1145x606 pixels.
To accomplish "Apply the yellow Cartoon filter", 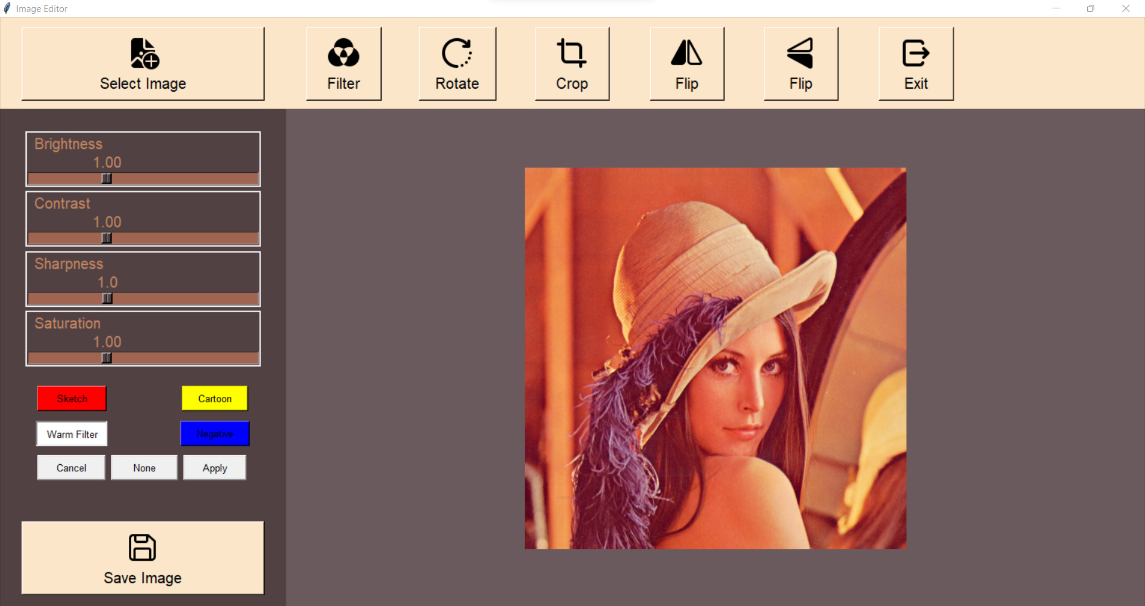I will point(215,399).
